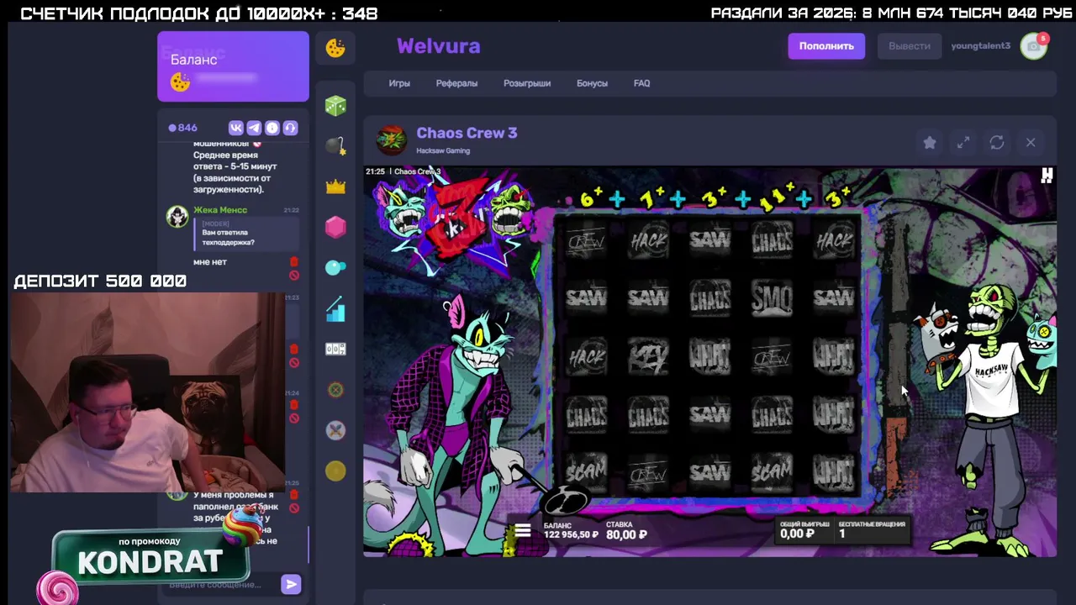Image resolution: width=1076 pixels, height=605 pixels.
Task: Click the online users count 846
Action: pyautogui.click(x=182, y=128)
